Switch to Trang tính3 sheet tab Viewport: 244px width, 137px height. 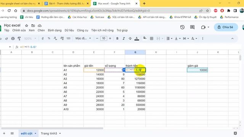tap(49, 134)
